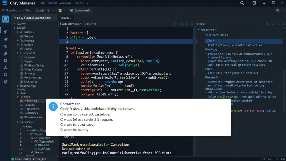Screen dimensions: 286x161
Task: Click the large search magnifier in title bar
Action: coord(242,3)
